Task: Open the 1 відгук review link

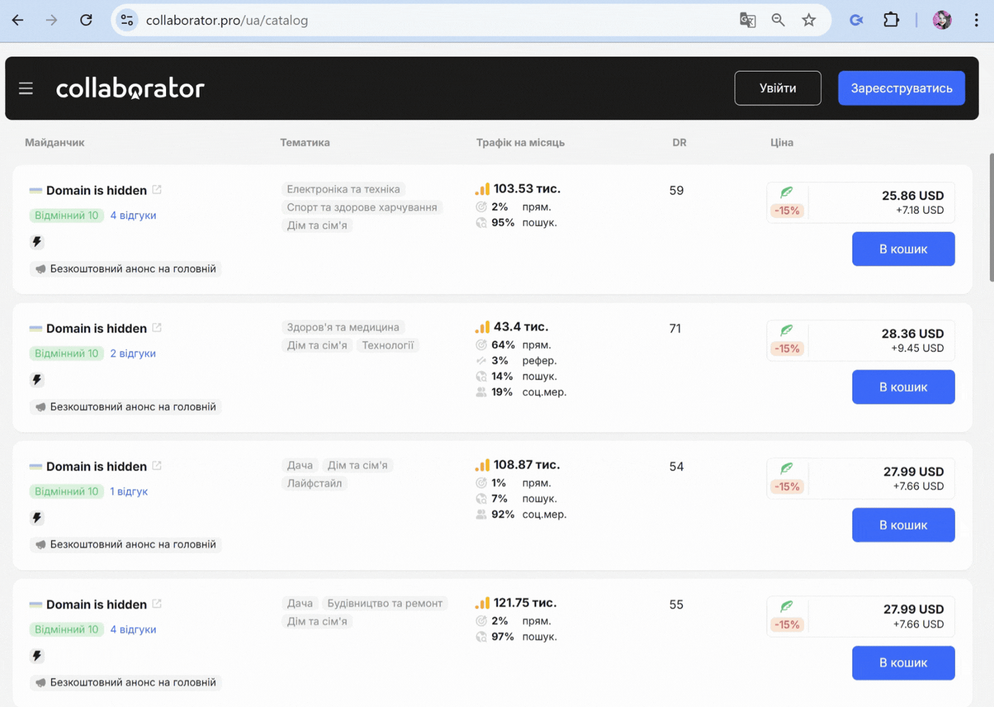Action: 129,491
